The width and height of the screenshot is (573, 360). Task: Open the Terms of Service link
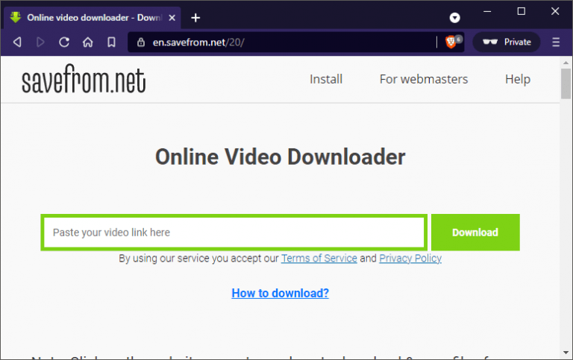point(319,259)
